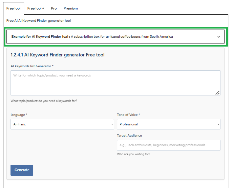Click the 'AI keywords list Generator' label
232x193 pixels.
tap(32, 66)
